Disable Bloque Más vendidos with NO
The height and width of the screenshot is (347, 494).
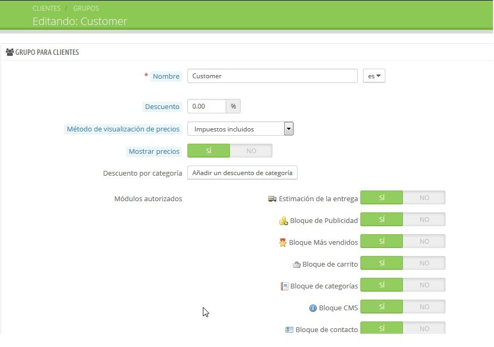tap(424, 241)
